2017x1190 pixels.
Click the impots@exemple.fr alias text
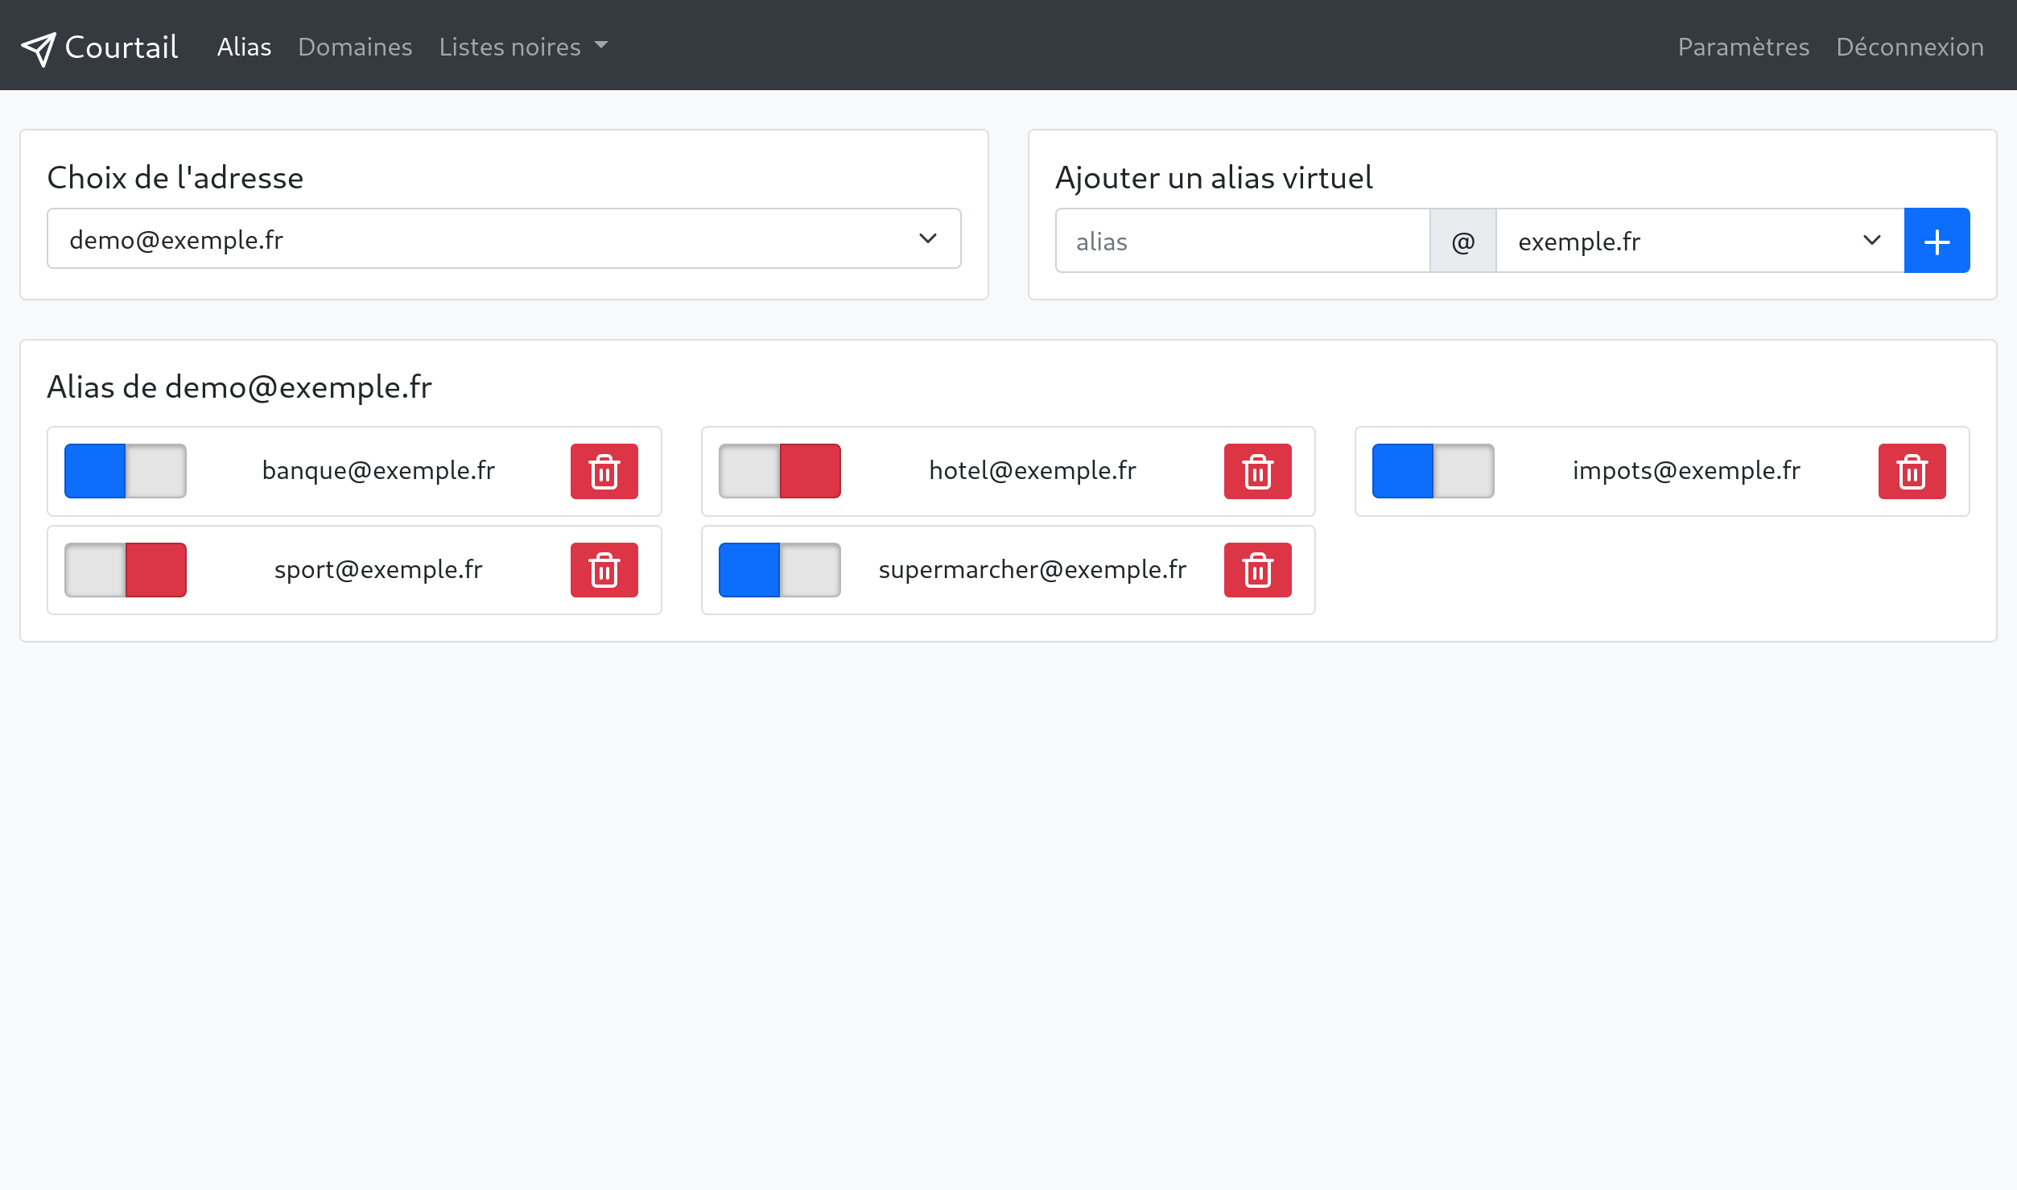1686,470
